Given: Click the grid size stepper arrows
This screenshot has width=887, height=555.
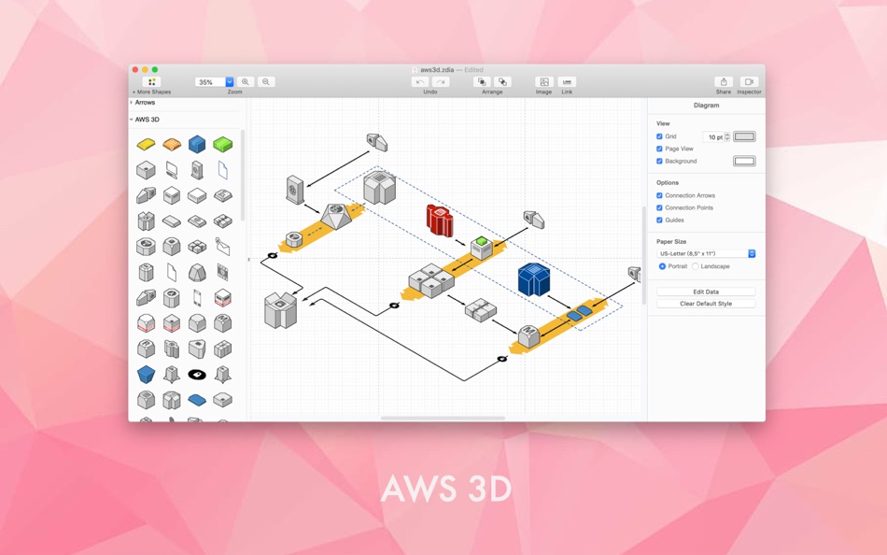Looking at the screenshot, I should pyautogui.click(x=727, y=136).
